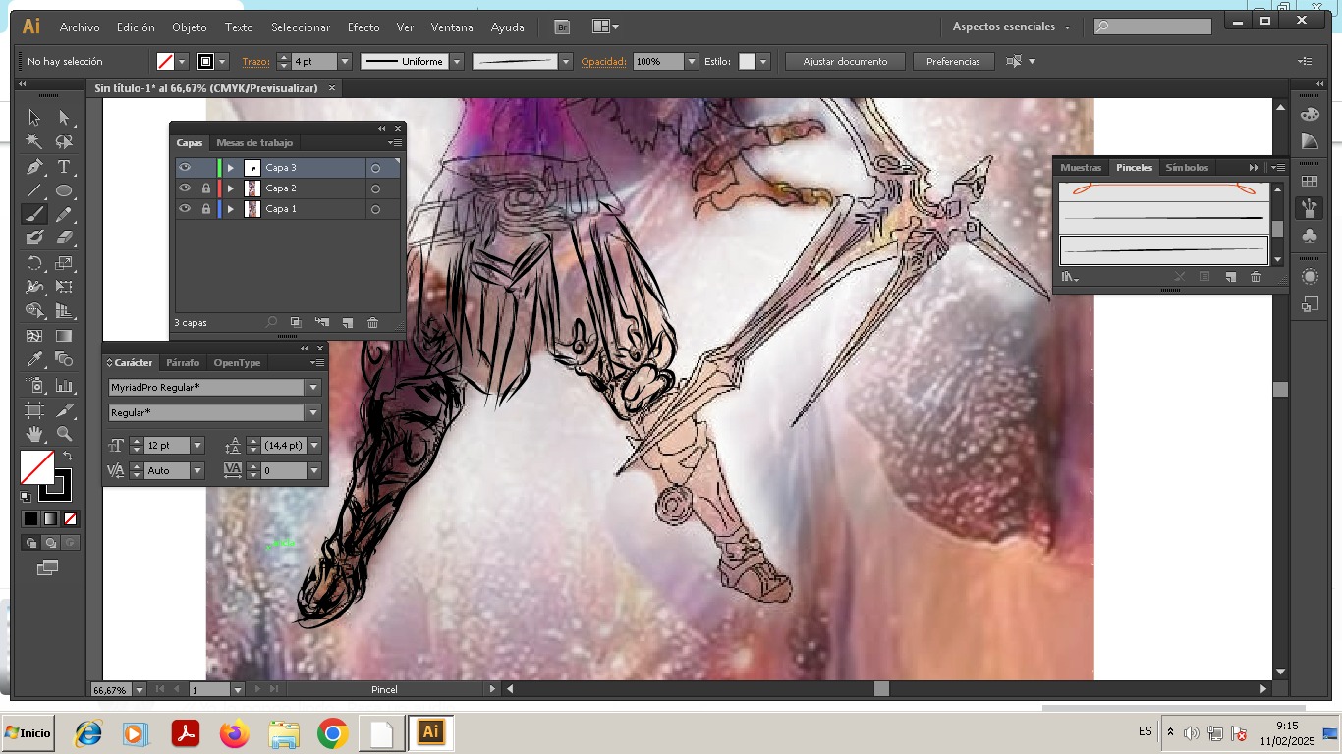Open the Efecto menu
Screen dimensions: 1342x754
coord(363,27)
